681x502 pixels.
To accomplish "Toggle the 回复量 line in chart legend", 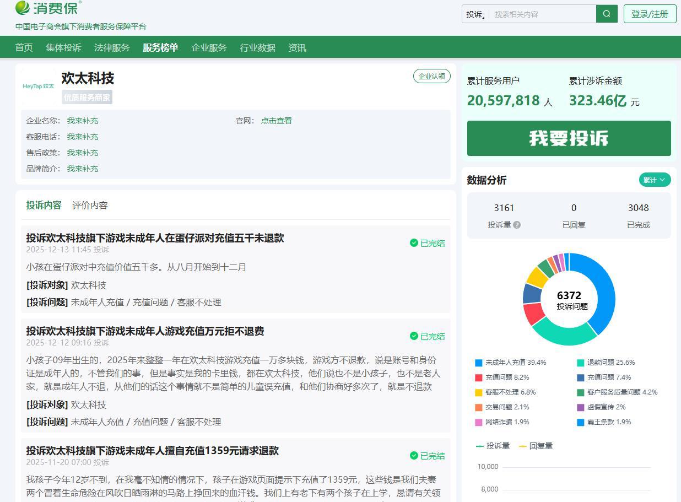I will pos(536,446).
